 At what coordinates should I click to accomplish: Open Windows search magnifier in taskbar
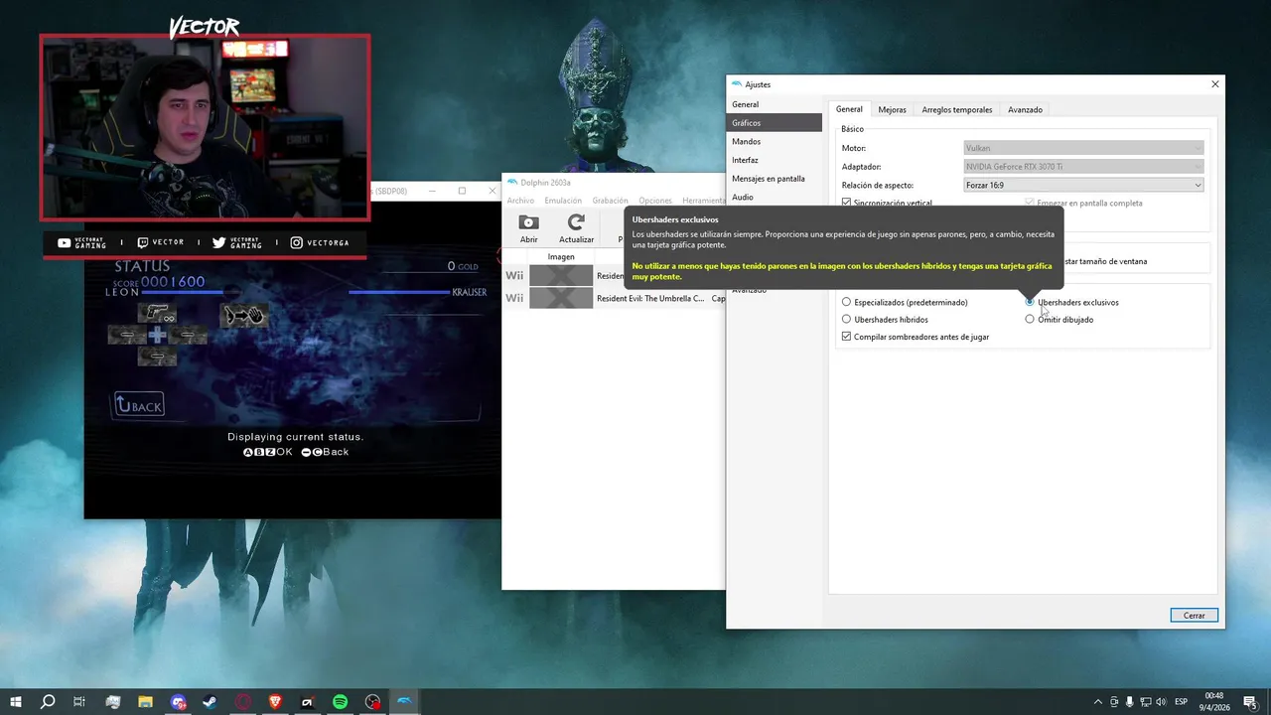(48, 702)
